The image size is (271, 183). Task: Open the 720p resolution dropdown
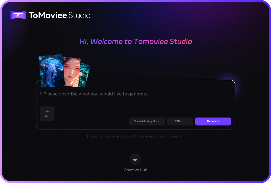point(180,121)
